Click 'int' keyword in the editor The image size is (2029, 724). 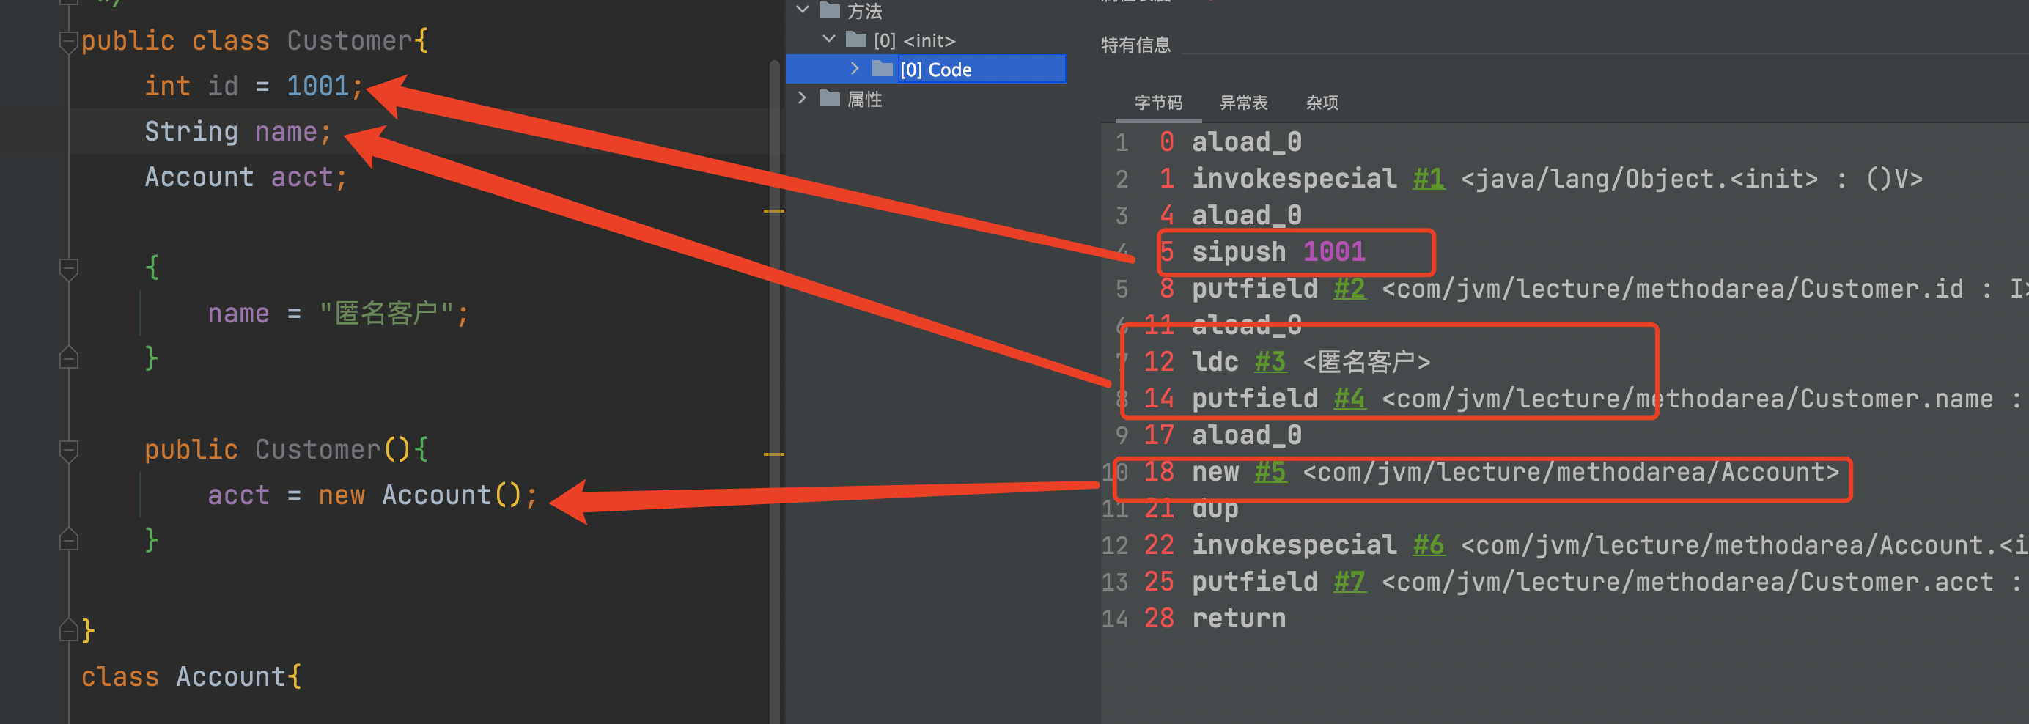coord(167,86)
